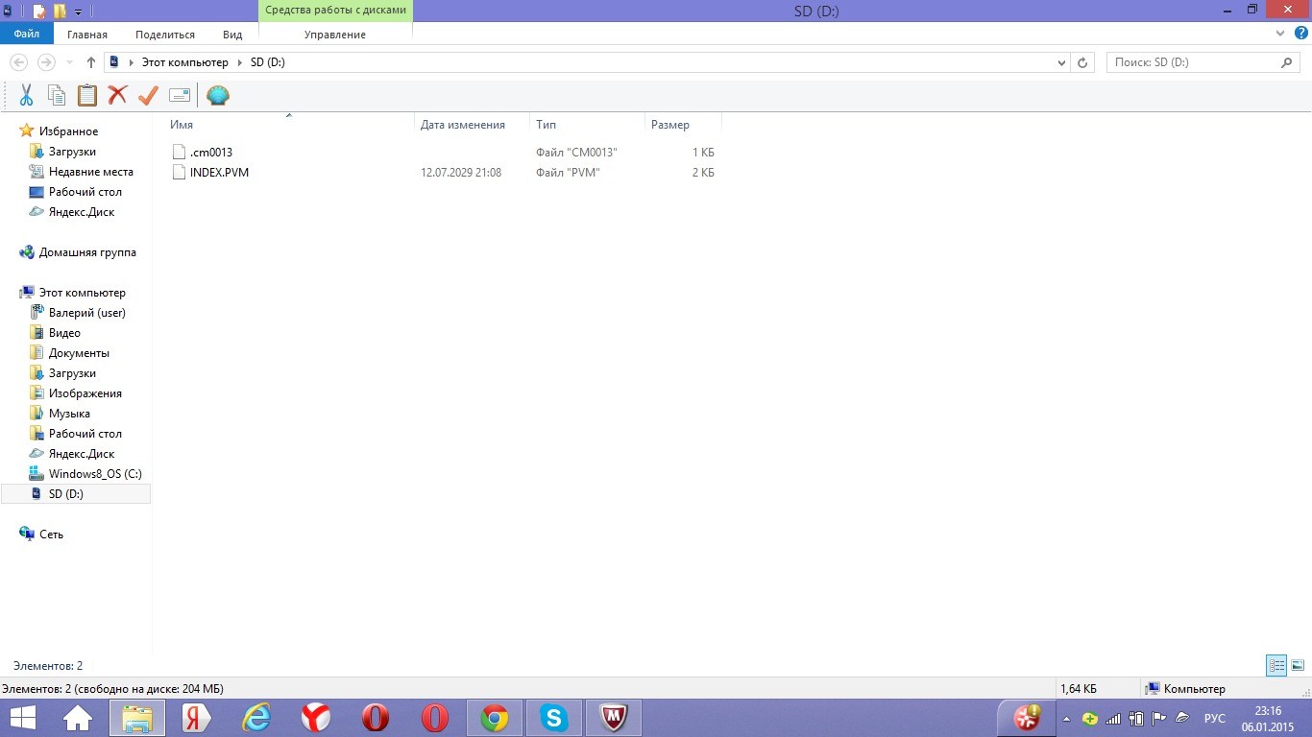The height and width of the screenshot is (737, 1312).
Task: Open the Главная ribbon tab
Action: click(x=87, y=35)
